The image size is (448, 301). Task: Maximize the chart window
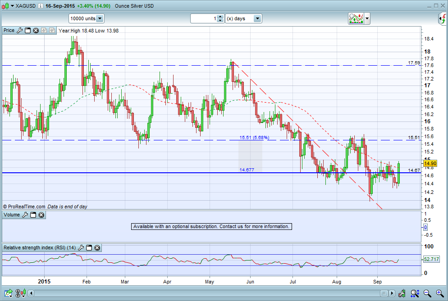pos(436,6)
